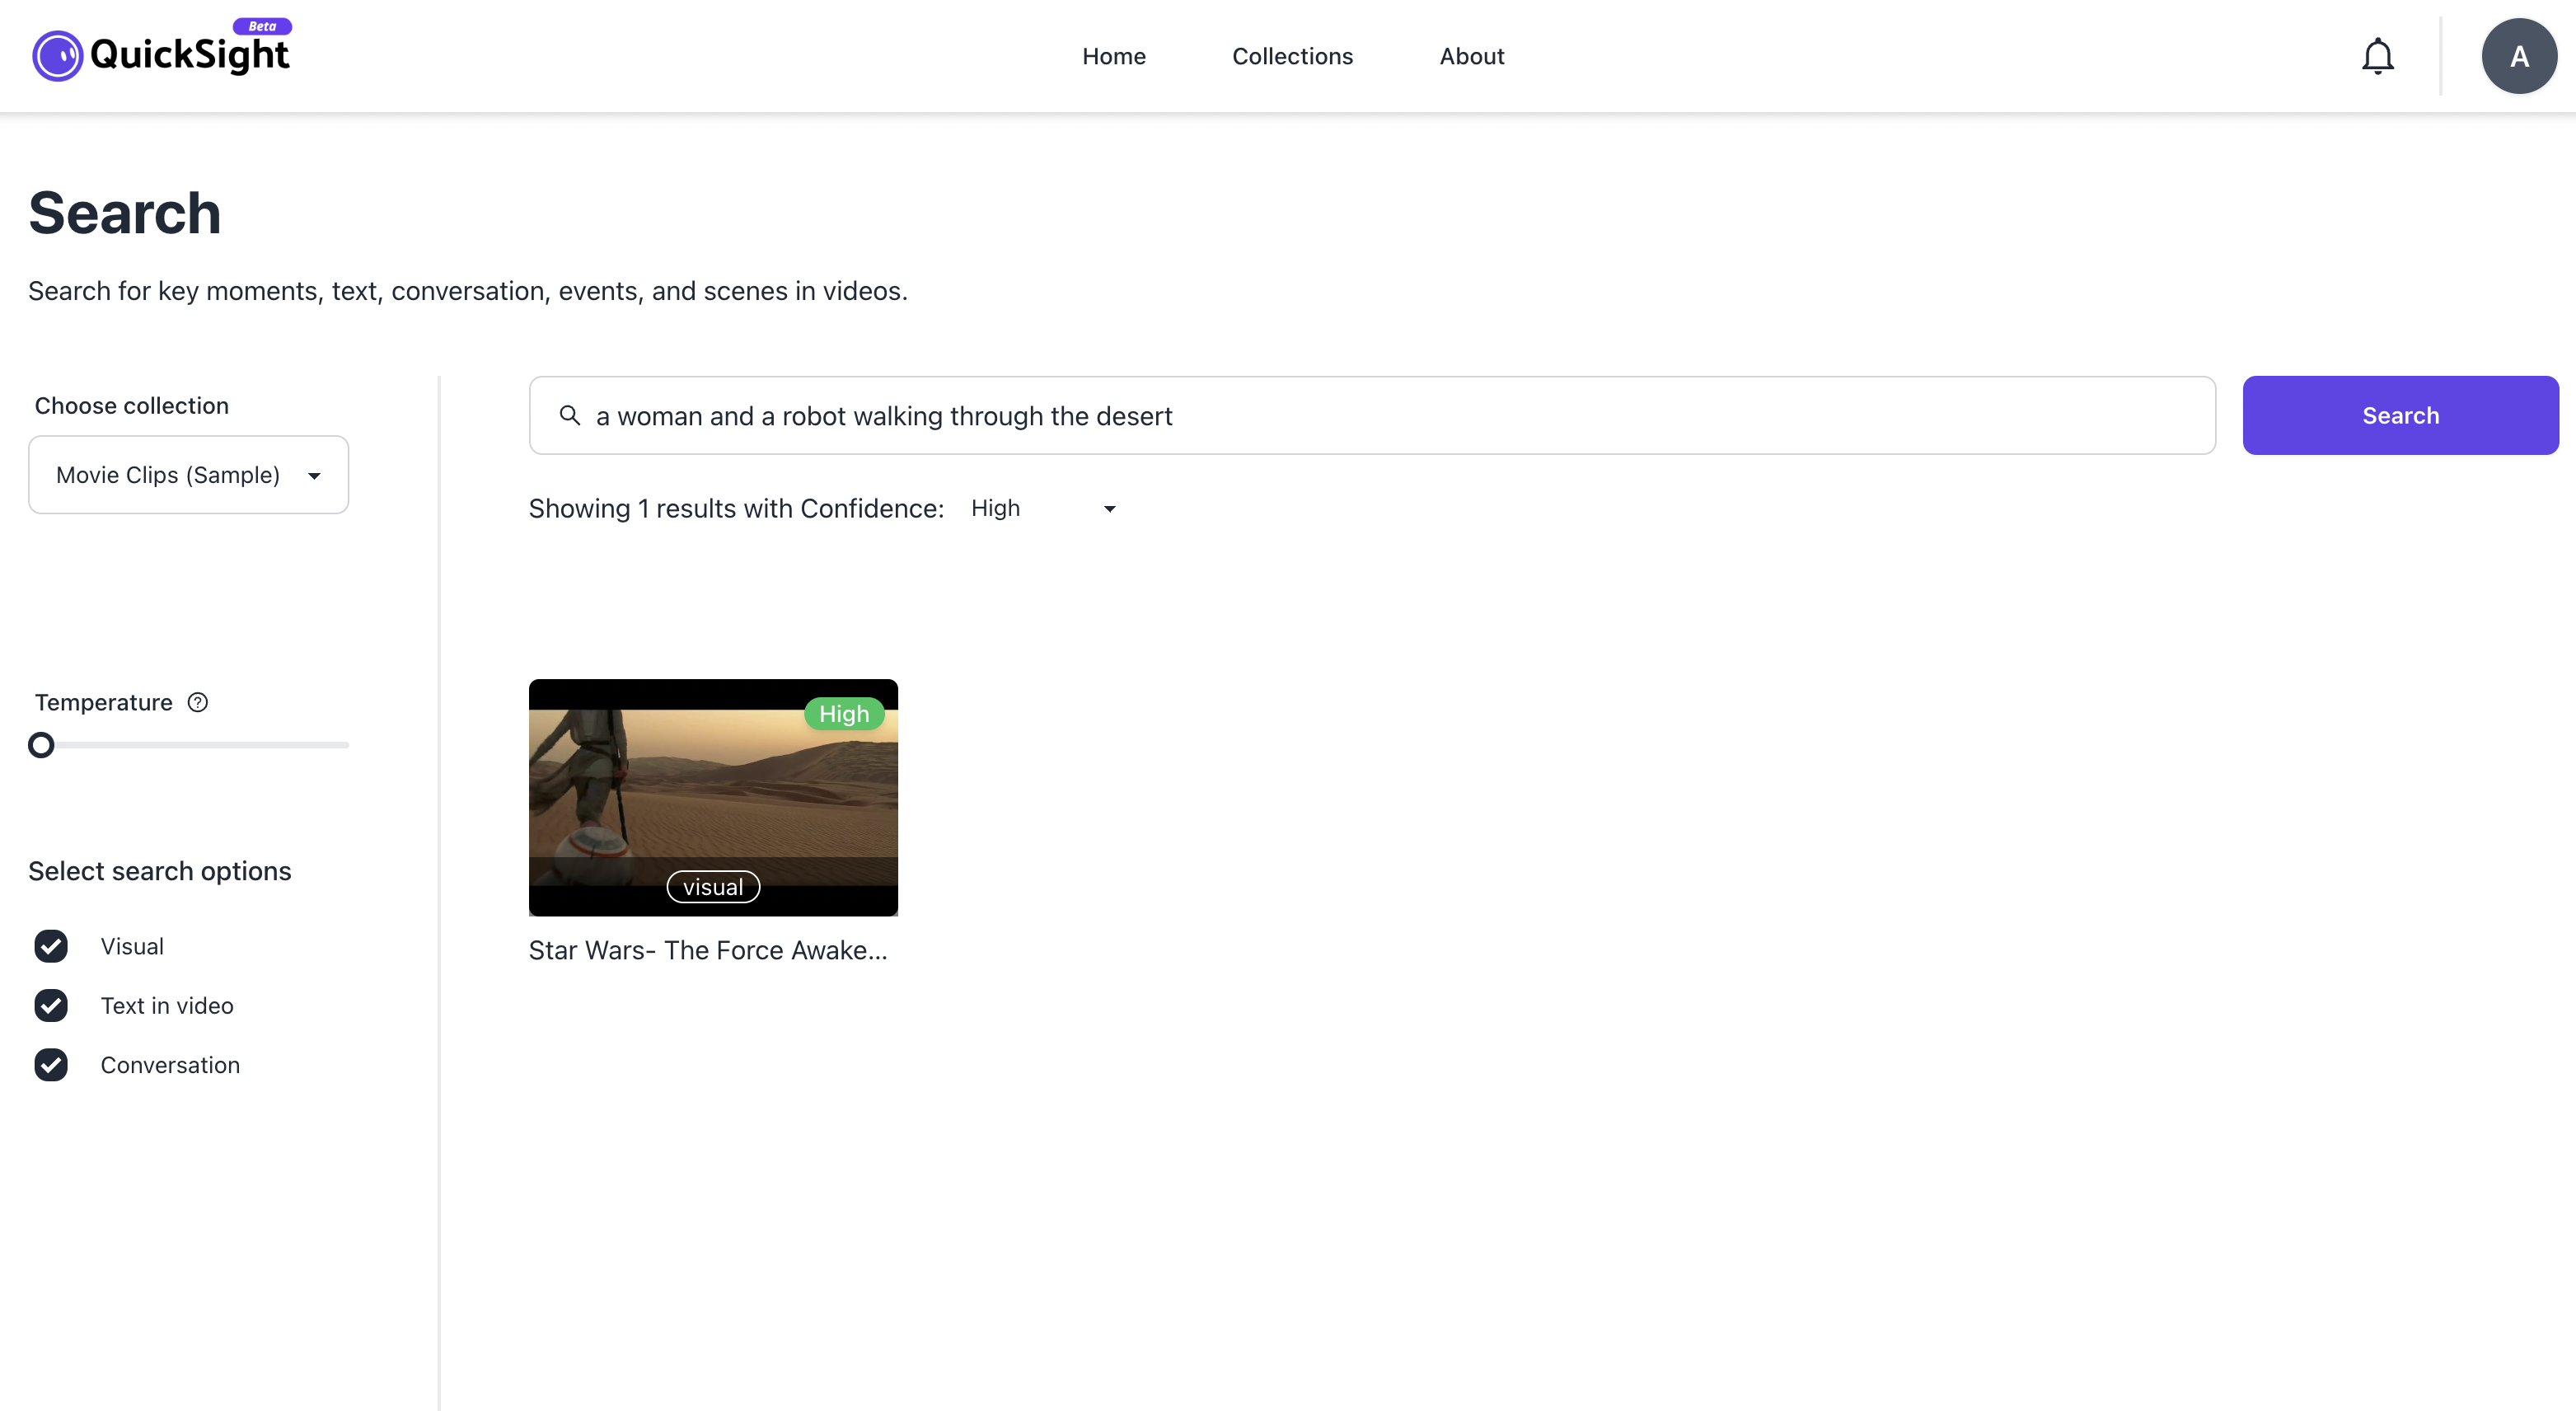Click the magnifier icon in search box
Image resolution: width=2576 pixels, height=1411 pixels.
click(x=570, y=415)
